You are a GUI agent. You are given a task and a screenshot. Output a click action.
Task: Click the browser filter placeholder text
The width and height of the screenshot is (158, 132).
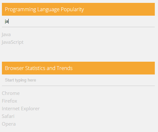(20, 80)
